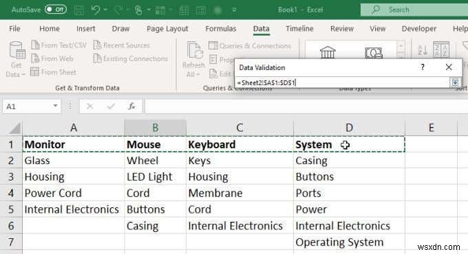Viewport: 468px width, 254px height.
Task: Select the Stocks data type icon
Action: pos(328,52)
